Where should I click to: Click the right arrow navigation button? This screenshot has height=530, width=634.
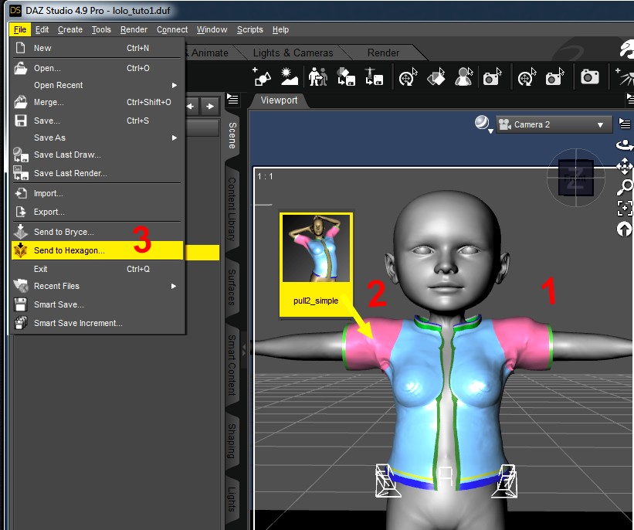tap(210, 107)
